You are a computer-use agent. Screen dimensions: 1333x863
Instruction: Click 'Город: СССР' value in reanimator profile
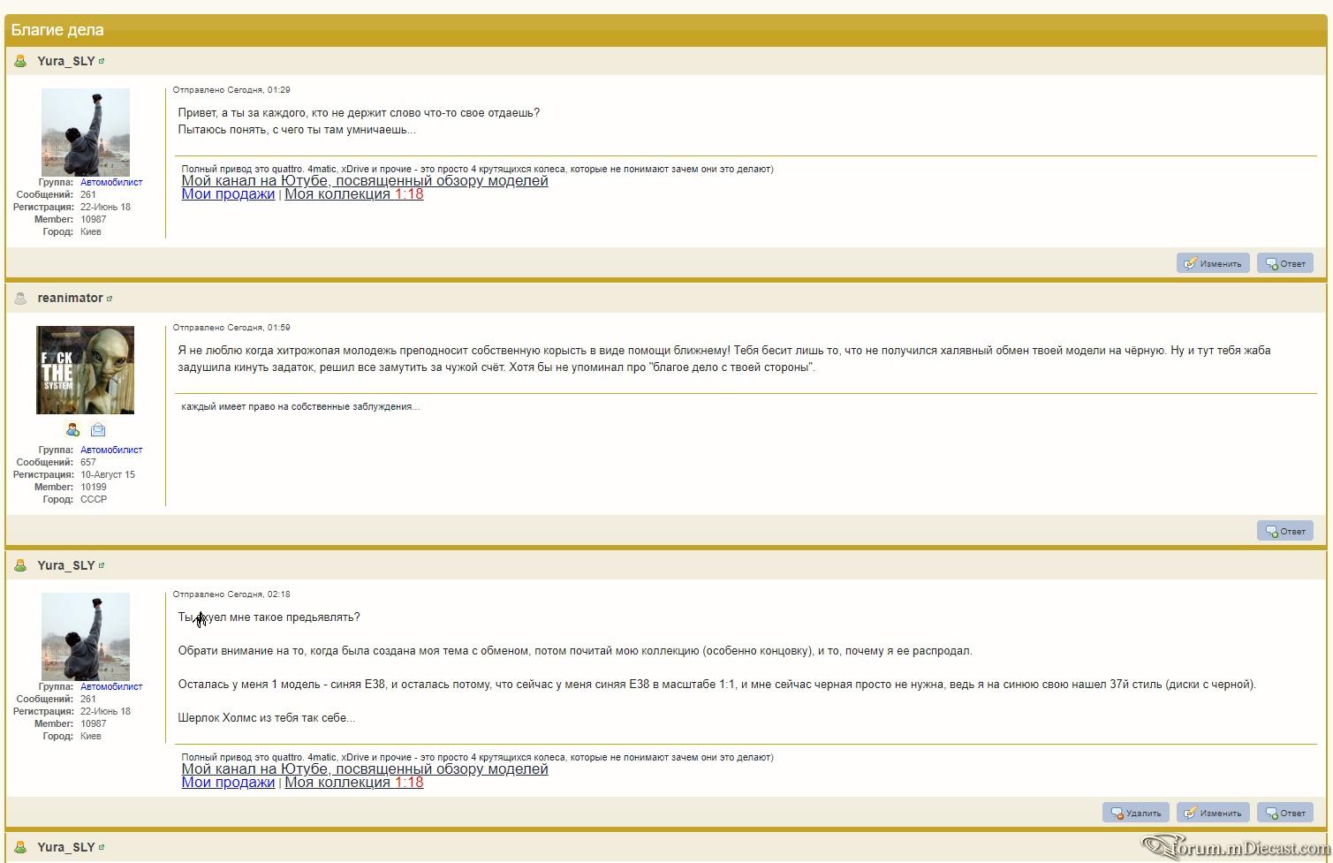(94, 499)
